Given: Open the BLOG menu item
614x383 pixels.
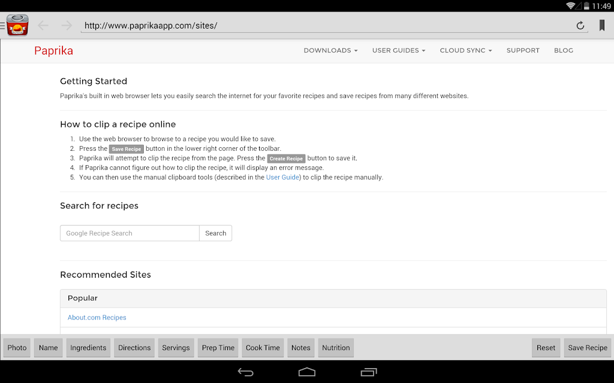Looking at the screenshot, I should pyautogui.click(x=564, y=50).
